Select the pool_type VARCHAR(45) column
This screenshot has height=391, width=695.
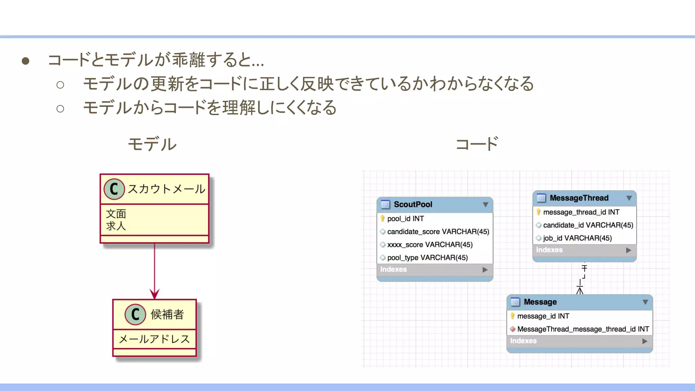pyautogui.click(x=427, y=258)
